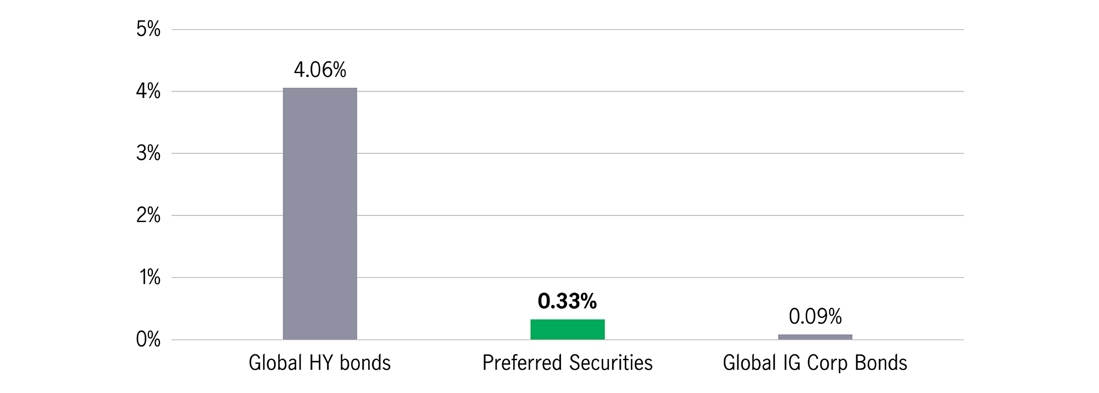Click the Global IG Corp Bonds label
This screenshot has height=393, width=1099.
[815, 363]
